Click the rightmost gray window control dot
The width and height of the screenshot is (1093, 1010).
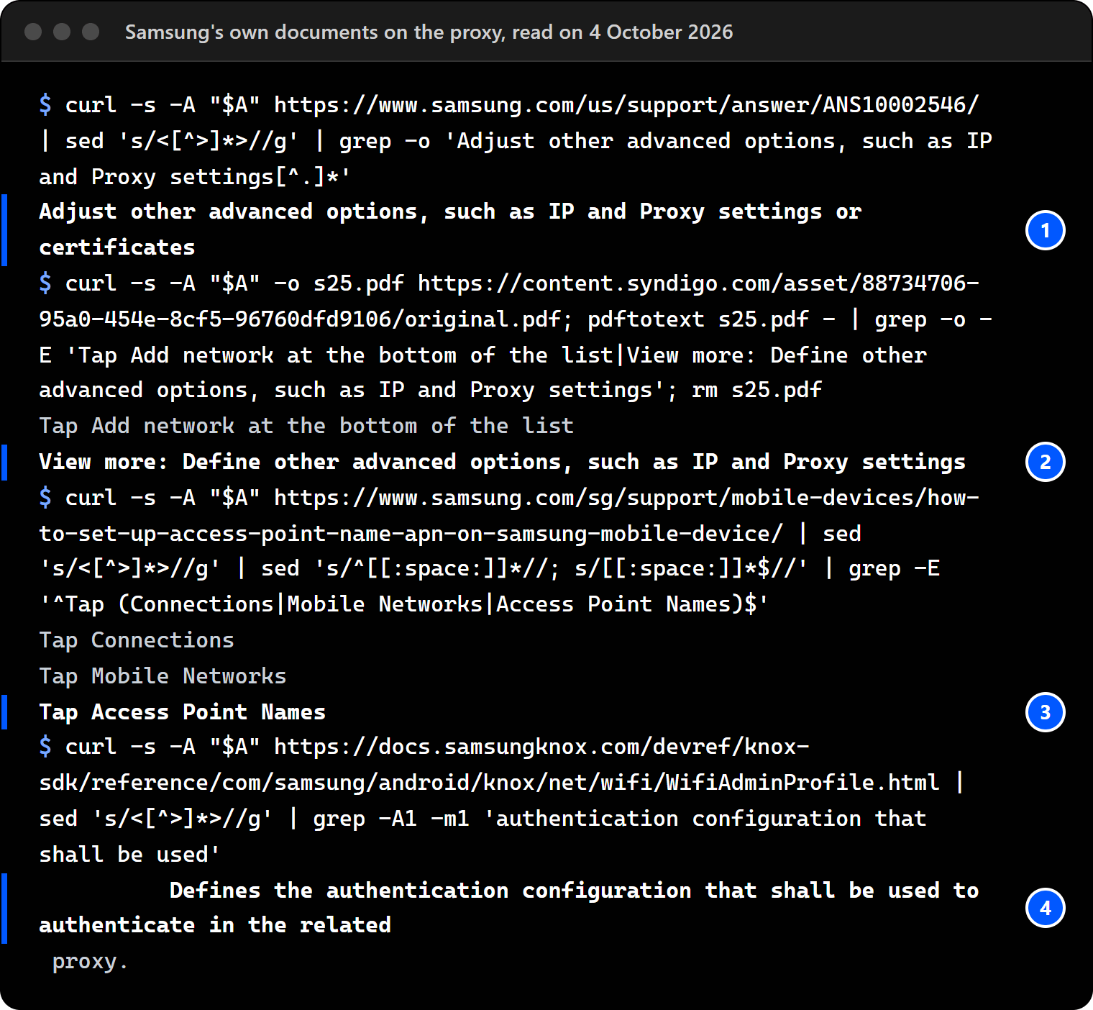[x=91, y=32]
